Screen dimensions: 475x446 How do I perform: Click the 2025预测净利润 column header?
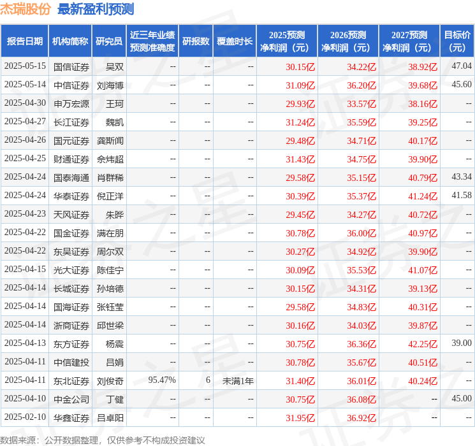pos(287,41)
